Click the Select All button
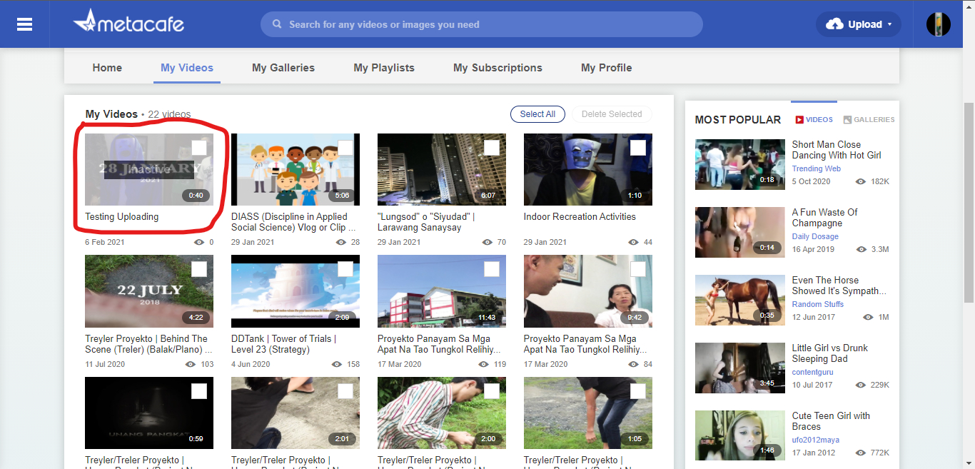 [x=537, y=114]
